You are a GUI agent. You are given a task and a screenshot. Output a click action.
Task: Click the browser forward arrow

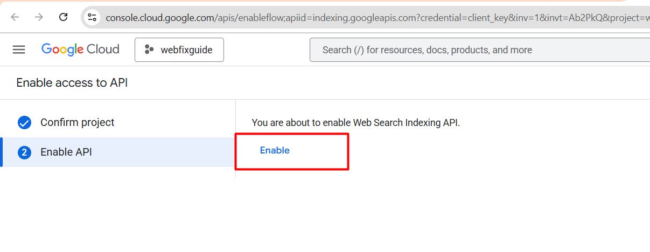39,17
